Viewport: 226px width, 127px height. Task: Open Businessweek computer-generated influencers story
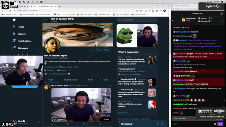(137, 93)
